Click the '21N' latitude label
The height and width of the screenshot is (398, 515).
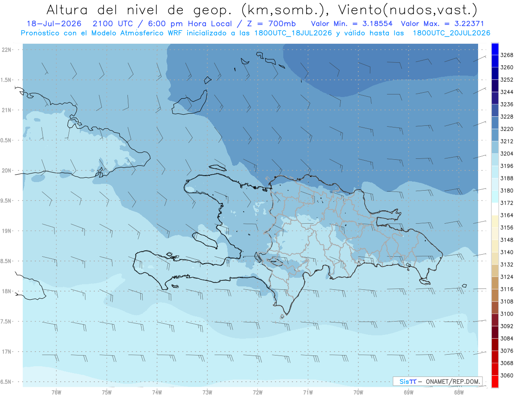6,110
